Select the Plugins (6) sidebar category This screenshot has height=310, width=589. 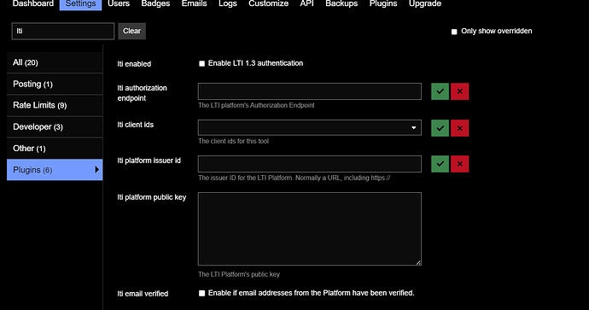point(55,169)
